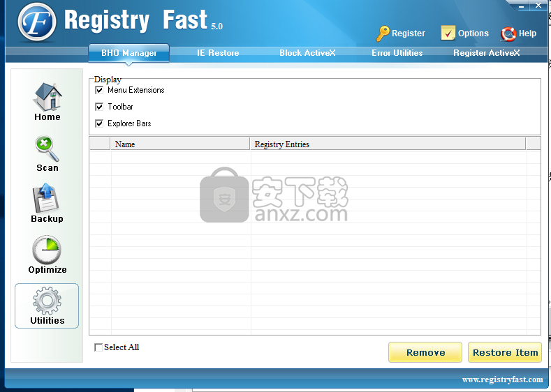
Task: Open the Backup section
Action: click(47, 203)
